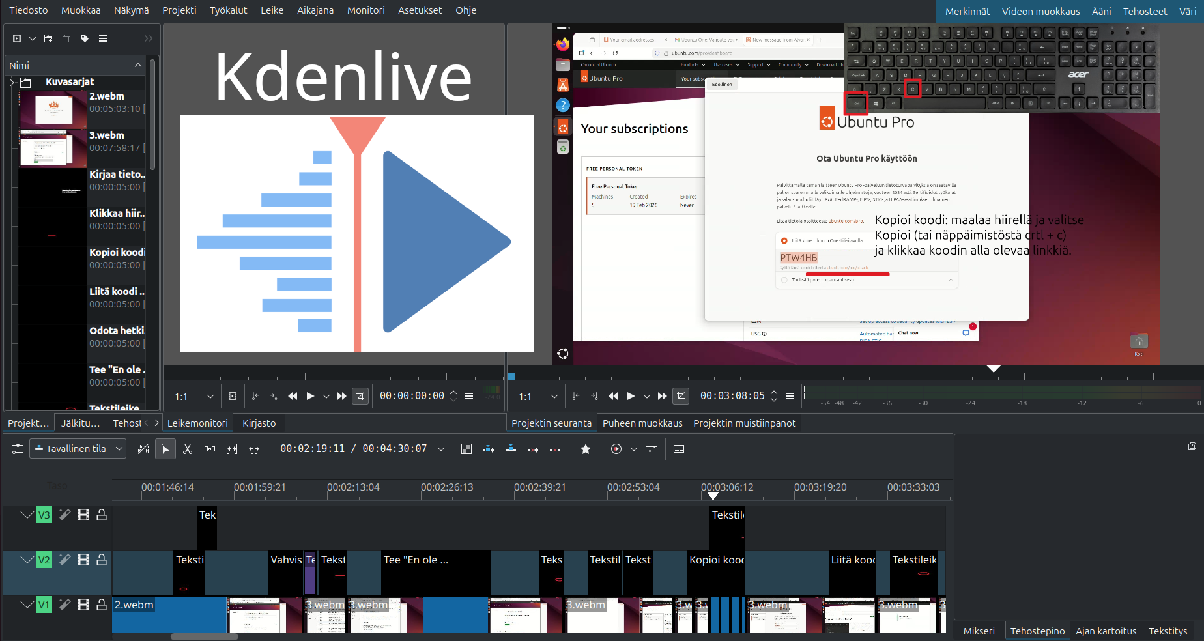Click the mix clips icon

[x=466, y=449]
